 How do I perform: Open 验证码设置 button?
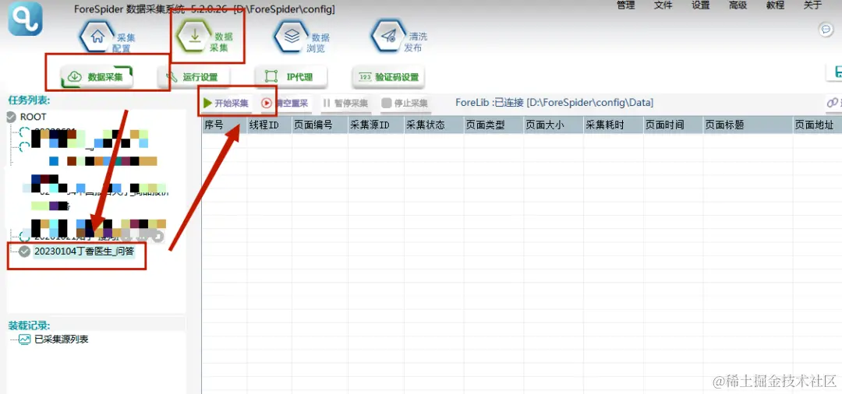[x=388, y=76]
